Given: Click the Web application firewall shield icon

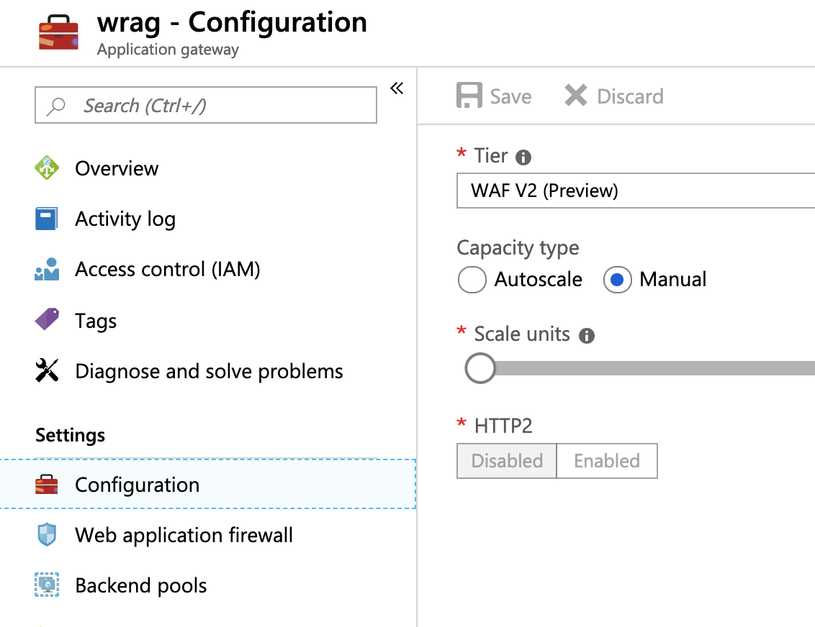Looking at the screenshot, I should point(47,535).
